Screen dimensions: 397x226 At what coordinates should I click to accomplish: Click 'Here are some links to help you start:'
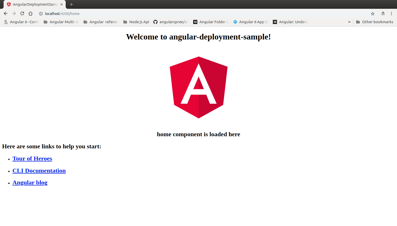click(x=52, y=147)
